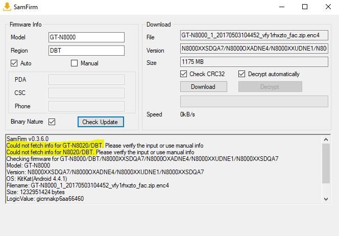Maximize the SamFirm window
The height and width of the screenshot is (236, 339).
click(x=305, y=7)
